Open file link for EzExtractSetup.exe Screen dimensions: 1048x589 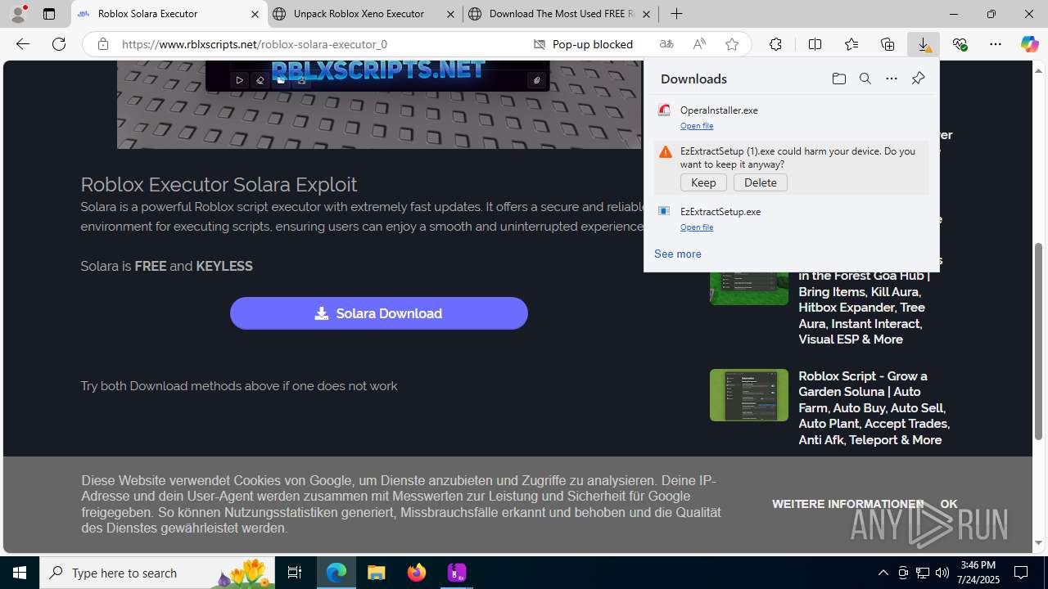696,227
